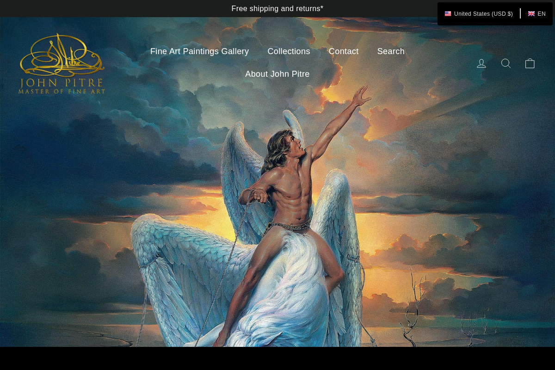Select Search in the navigation bar

click(x=391, y=51)
